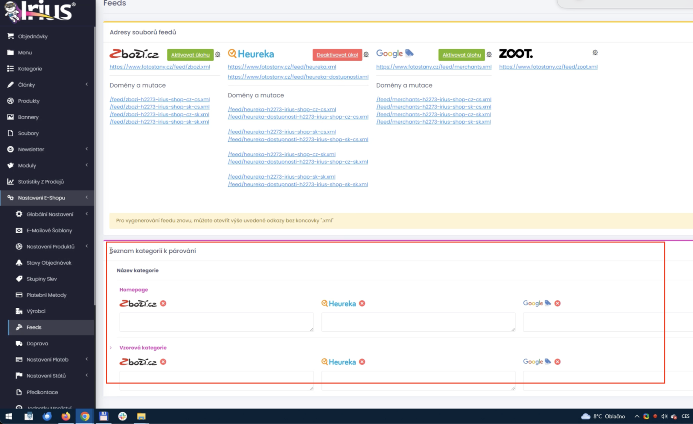Open zbozi-h2273-irius-shop-sk-sk.xml link

click(x=159, y=122)
